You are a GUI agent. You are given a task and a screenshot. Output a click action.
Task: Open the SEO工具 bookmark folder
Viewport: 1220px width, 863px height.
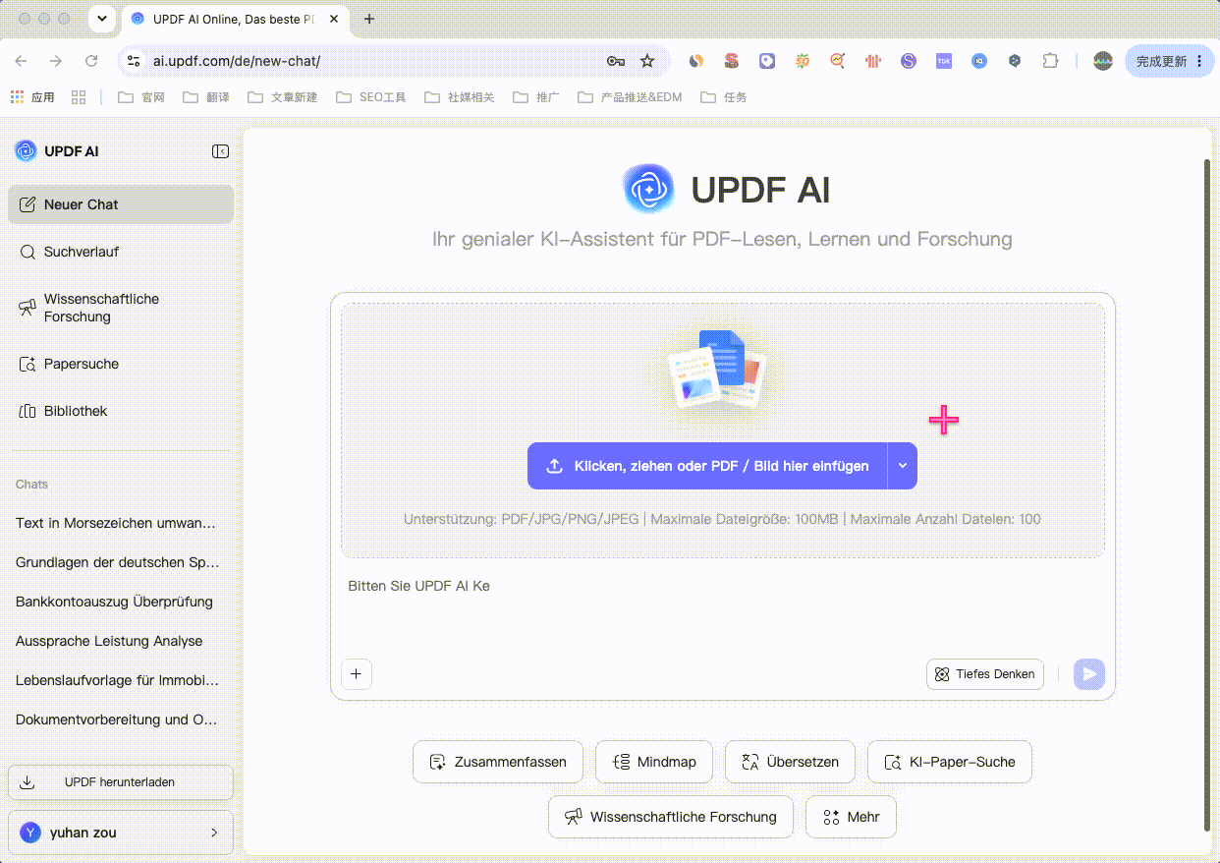(371, 97)
